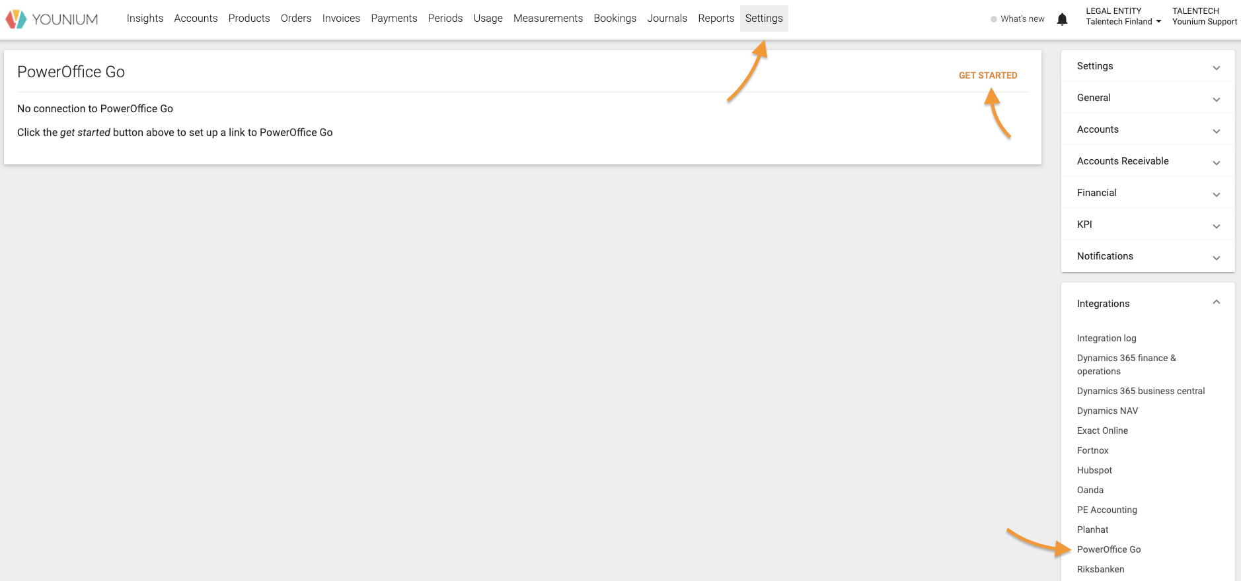This screenshot has width=1241, height=581.
Task: Open the Payments menu
Action: 394,18
